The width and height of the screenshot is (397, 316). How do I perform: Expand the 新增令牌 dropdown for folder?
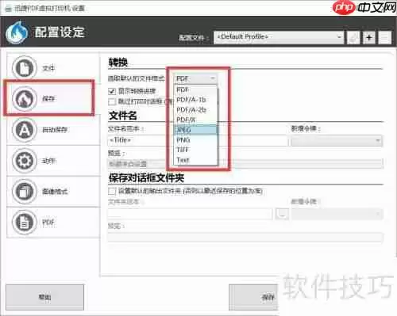click(x=337, y=214)
